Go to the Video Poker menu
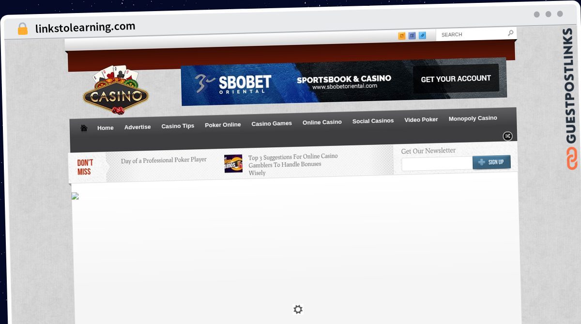Viewport: 581px width, 324px height. [421, 119]
